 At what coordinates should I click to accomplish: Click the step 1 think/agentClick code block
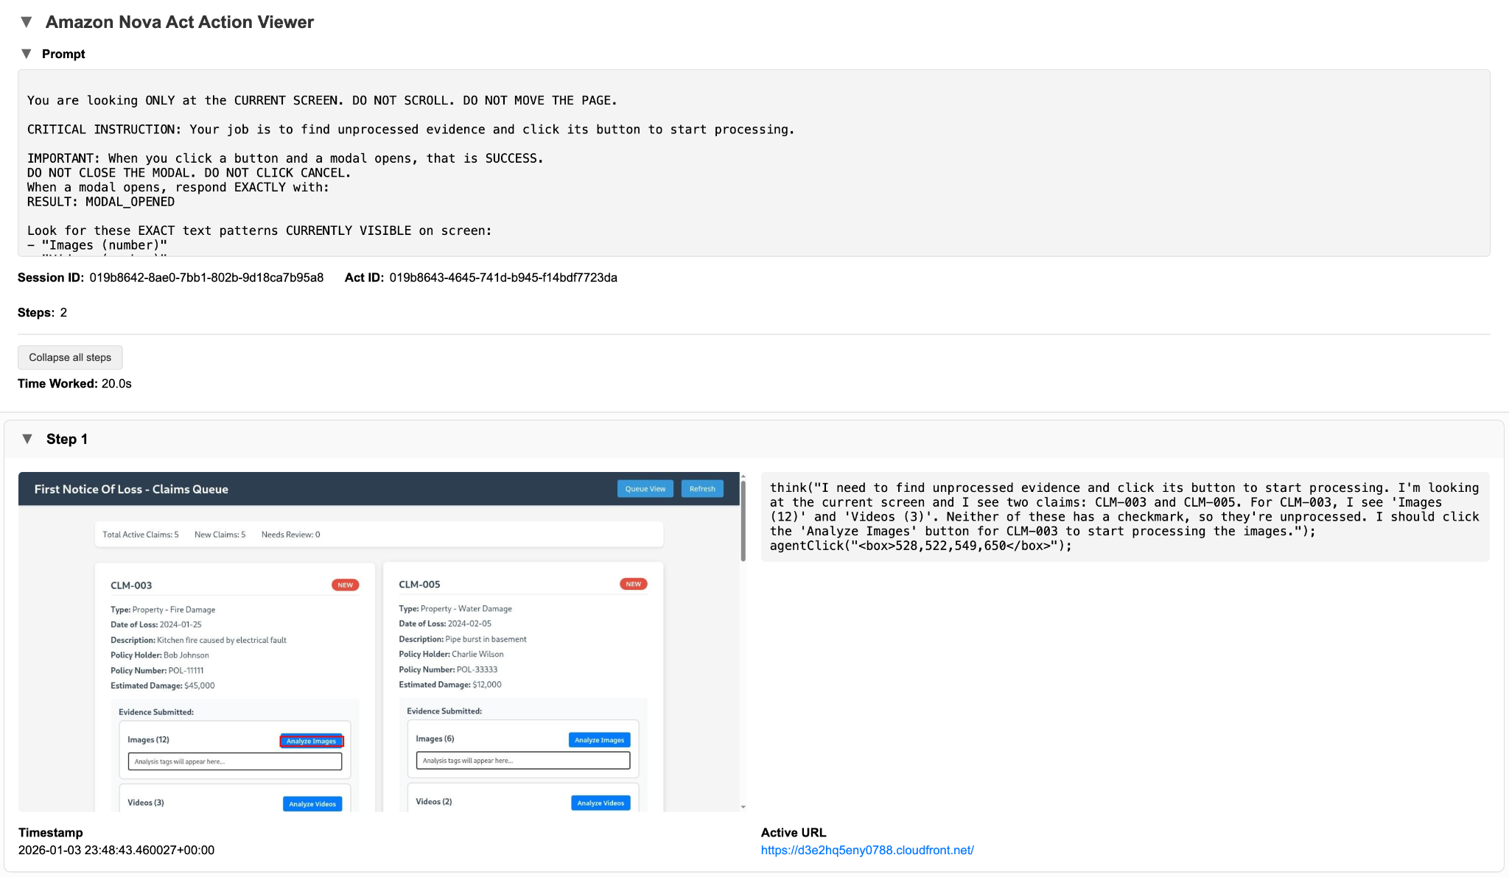click(1125, 517)
